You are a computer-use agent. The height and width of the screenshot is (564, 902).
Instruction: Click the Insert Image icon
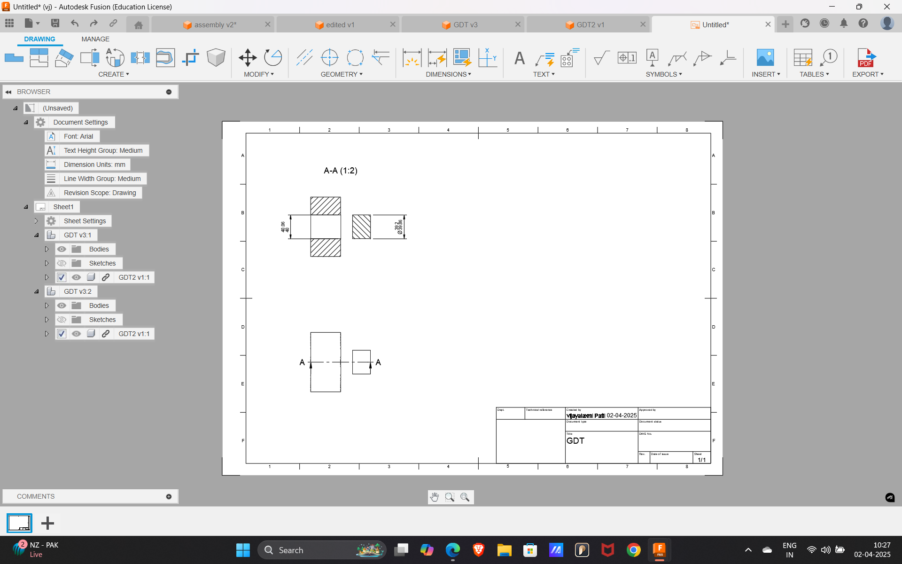[765, 58]
